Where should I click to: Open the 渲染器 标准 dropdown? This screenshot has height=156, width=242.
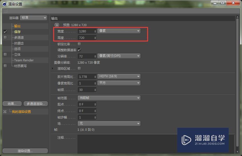34,18
